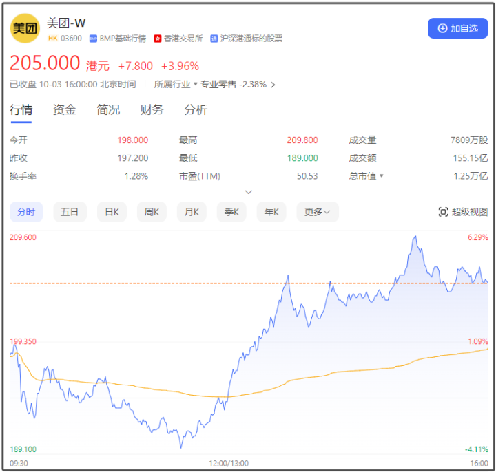Expand more quote details chevron
The height and width of the screenshot is (472, 496).
point(249,192)
